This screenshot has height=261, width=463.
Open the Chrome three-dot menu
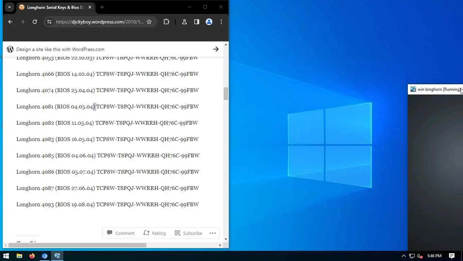(x=221, y=22)
